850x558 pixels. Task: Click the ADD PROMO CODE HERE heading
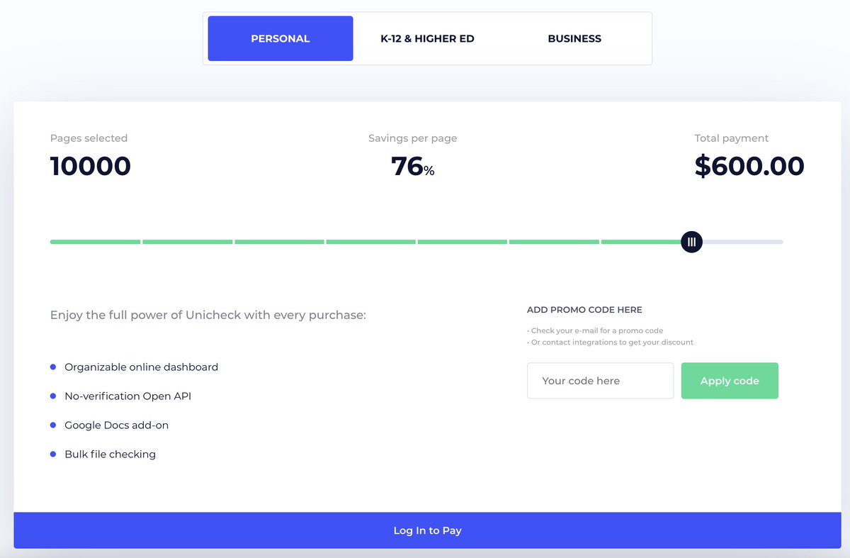(584, 310)
